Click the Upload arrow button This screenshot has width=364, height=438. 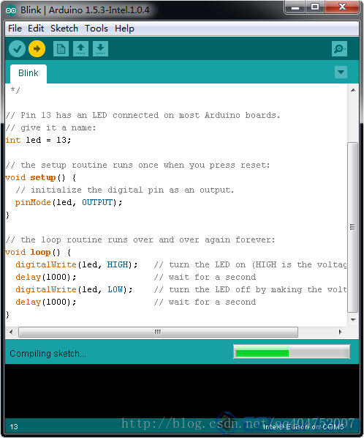pyautogui.click(x=37, y=49)
